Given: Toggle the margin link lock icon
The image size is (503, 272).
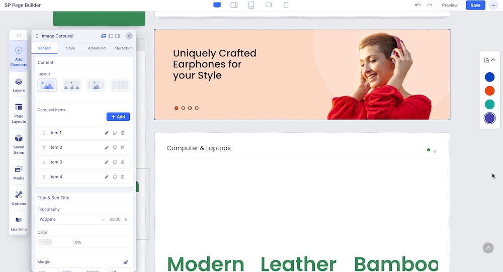Looking at the screenshot, I should pos(126,262).
